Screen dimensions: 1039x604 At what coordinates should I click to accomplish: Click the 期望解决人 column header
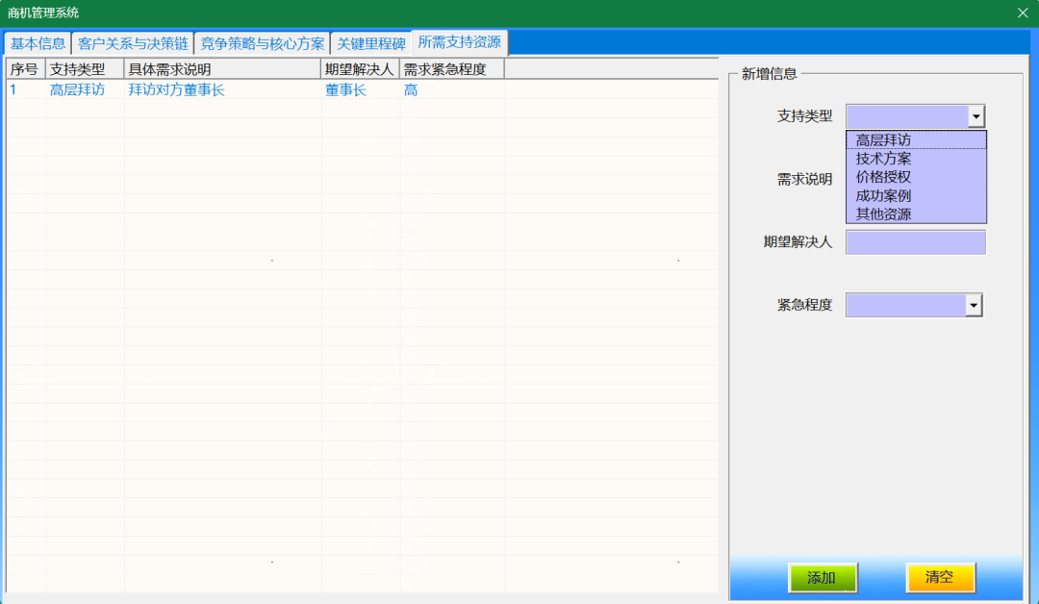[x=361, y=69]
